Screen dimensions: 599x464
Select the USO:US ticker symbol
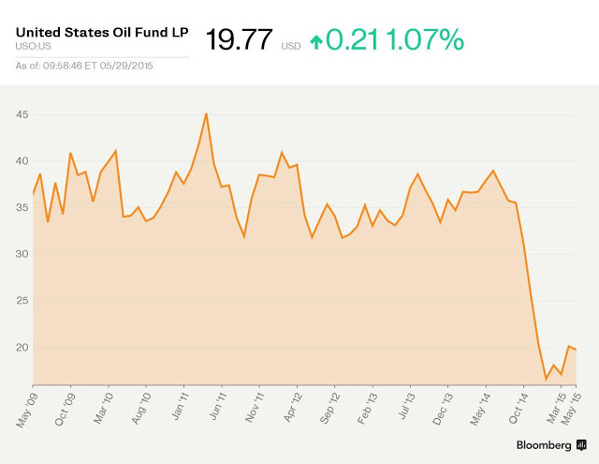pyautogui.click(x=34, y=46)
